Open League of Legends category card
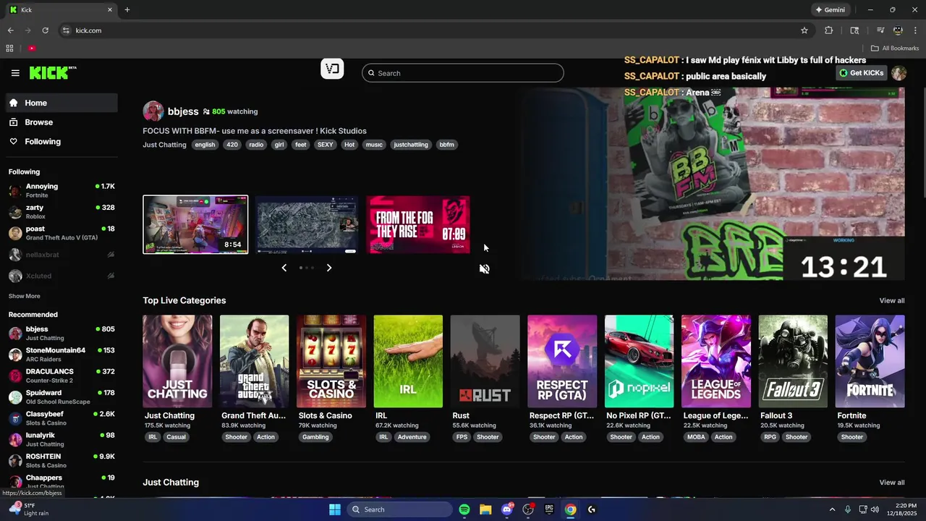The height and width of the screenshot is (521, 926). (x=716, y=361)
